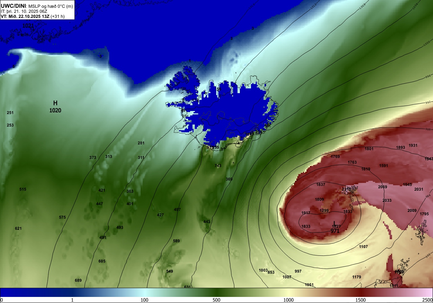Screen dimensions: 433x303
Task: Click the height value 1545
Action: click(x=407, y=185)
